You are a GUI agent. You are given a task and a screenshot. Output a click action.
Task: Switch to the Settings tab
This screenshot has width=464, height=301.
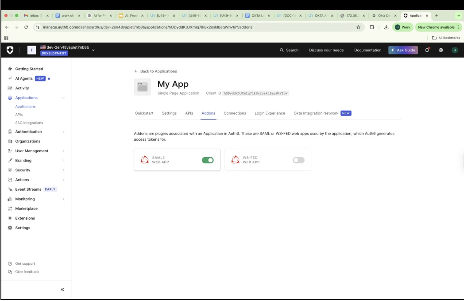point(169,113)
